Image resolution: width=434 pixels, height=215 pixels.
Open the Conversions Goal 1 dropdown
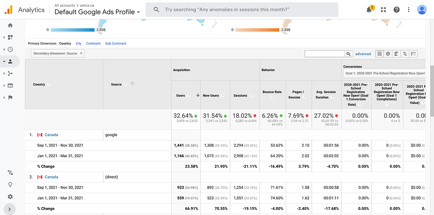385,73
